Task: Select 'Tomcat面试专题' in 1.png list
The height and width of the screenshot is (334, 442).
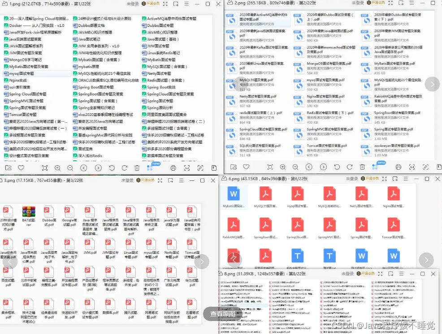Action: click(x=20, y=115)
